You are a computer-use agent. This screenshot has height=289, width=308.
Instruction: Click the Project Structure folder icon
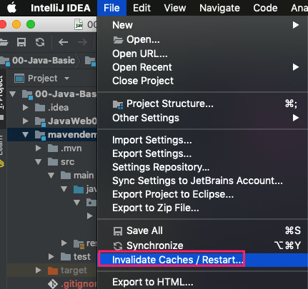(x=118, y=104)
